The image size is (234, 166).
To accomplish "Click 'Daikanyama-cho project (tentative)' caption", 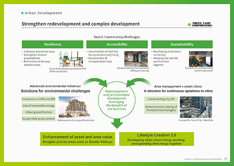I will click(x=76, y=120).
